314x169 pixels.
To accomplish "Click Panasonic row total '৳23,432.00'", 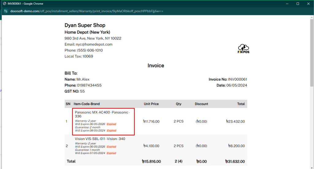I will point(235,121).
